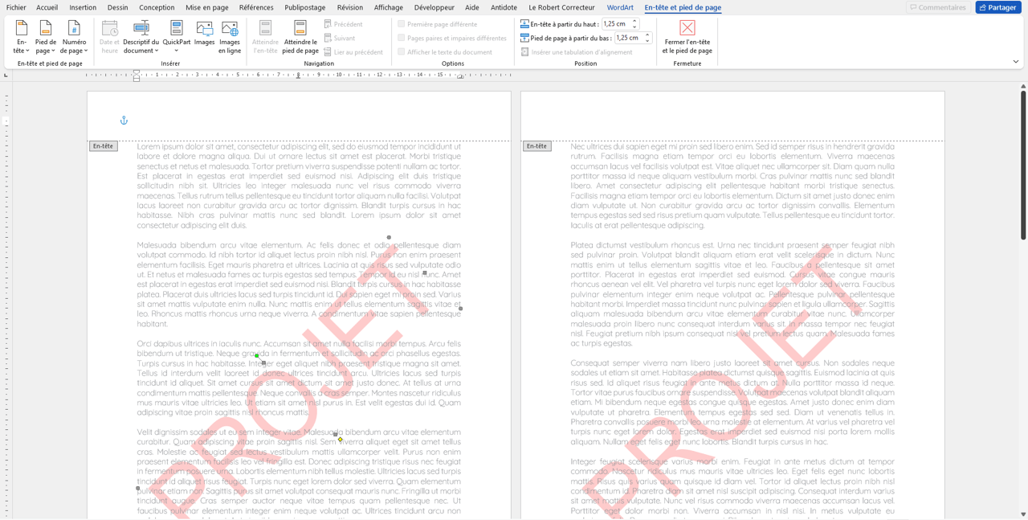Click the Commentaires button
The image size is (1028, 520).
point(937,7)
